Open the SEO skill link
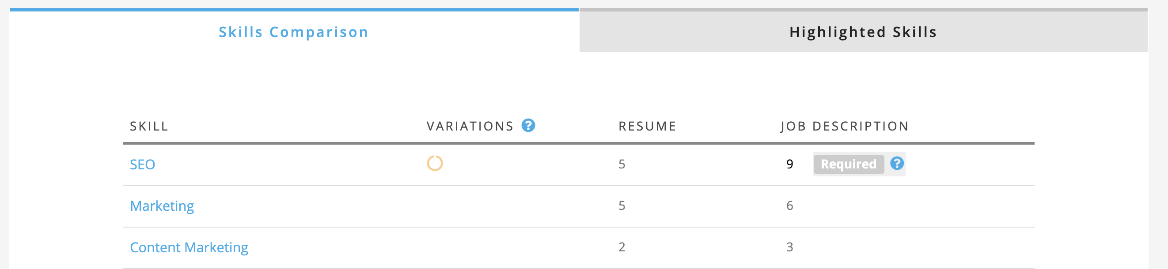Image resolution: width=1168 pixels, height=269 pixels. click(142, 164)
